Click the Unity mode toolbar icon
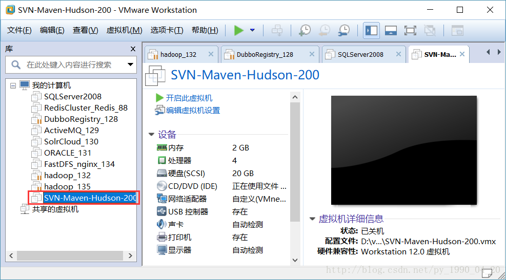The image size is (506, 280). click(430, 31)
